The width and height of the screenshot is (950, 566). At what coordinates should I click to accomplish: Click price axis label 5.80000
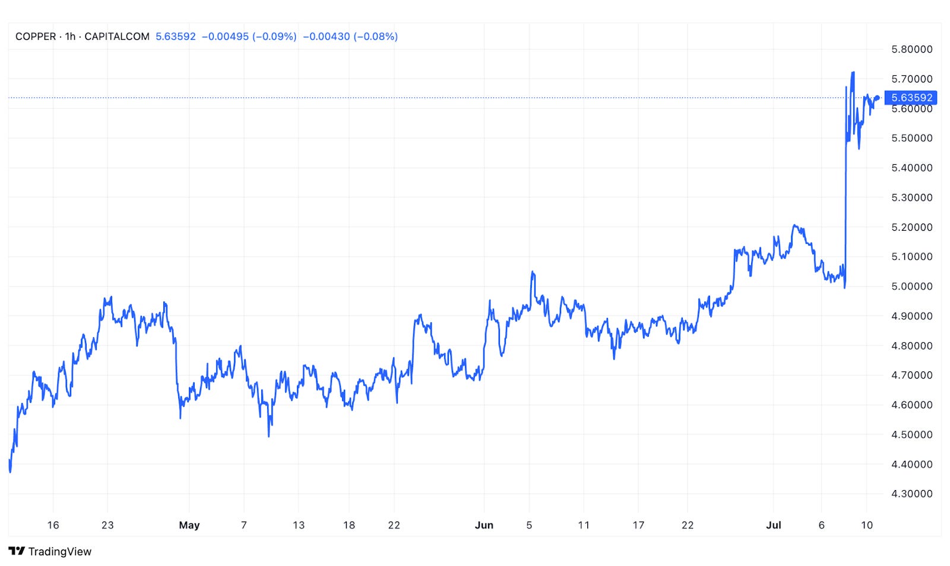912,49
